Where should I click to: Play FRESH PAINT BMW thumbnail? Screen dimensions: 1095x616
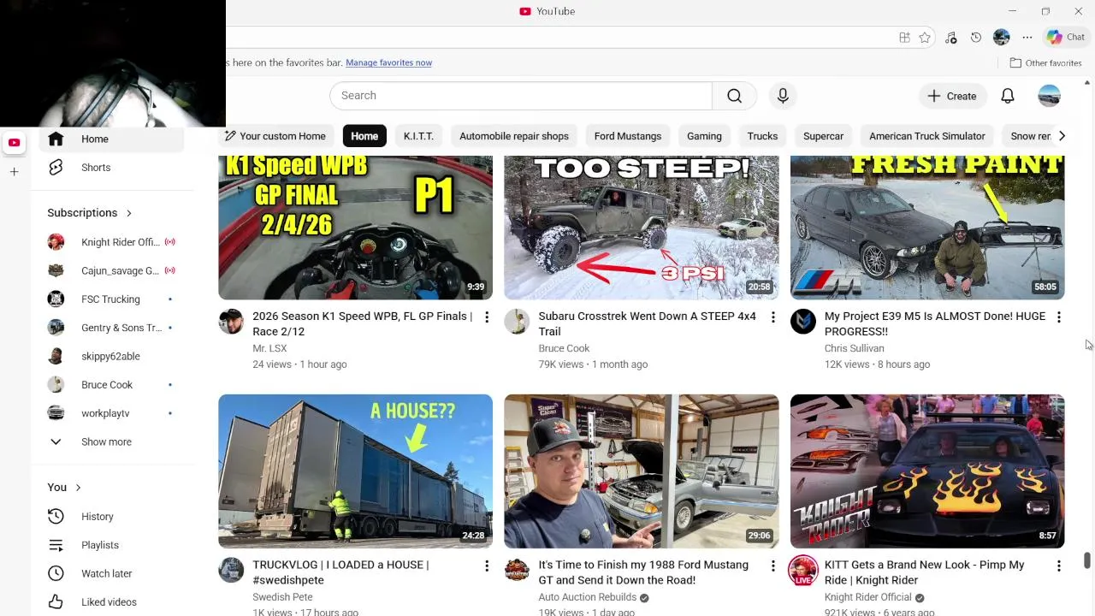click(927, 228)
